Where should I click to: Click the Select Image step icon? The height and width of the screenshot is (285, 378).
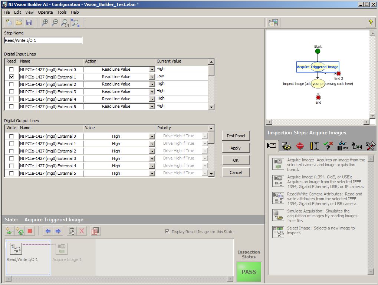[x=278, y=232]
